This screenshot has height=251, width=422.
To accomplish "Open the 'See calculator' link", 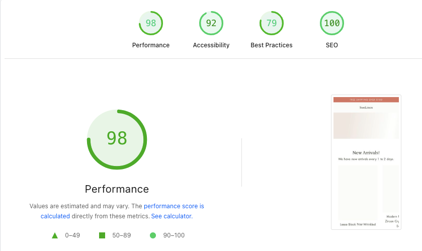I will point(171,216).
